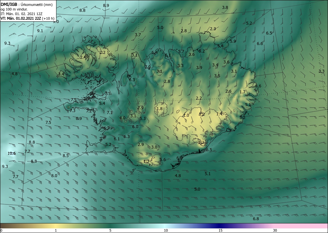Select the 'Úrkomumætti (mm)' title text
The image size is (328, 233).
tap(37, 5)
